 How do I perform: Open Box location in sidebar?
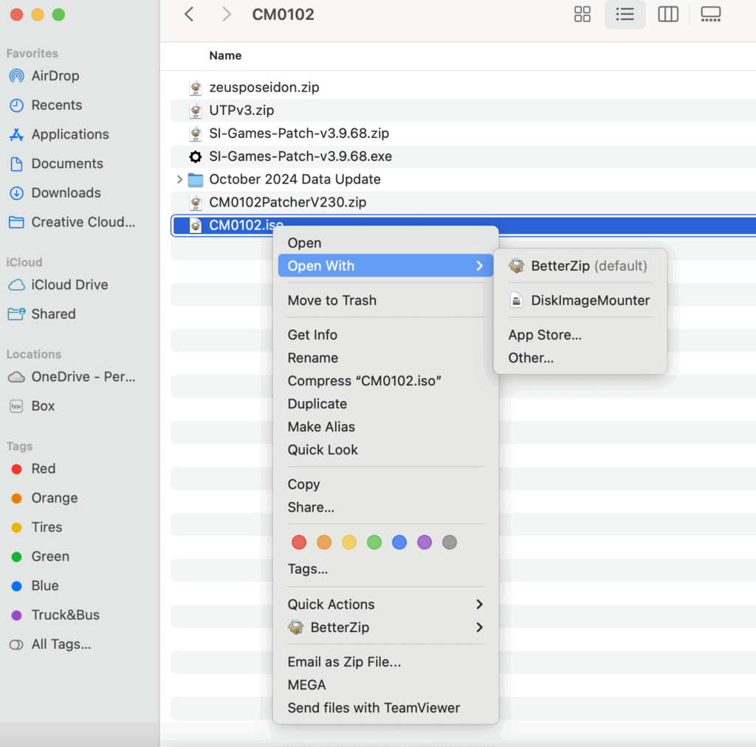point(43,406)
